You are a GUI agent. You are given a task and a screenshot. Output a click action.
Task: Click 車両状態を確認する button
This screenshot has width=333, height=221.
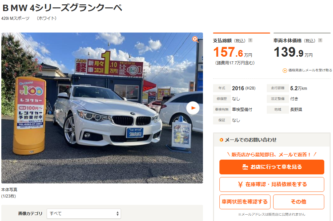[245, 202]
